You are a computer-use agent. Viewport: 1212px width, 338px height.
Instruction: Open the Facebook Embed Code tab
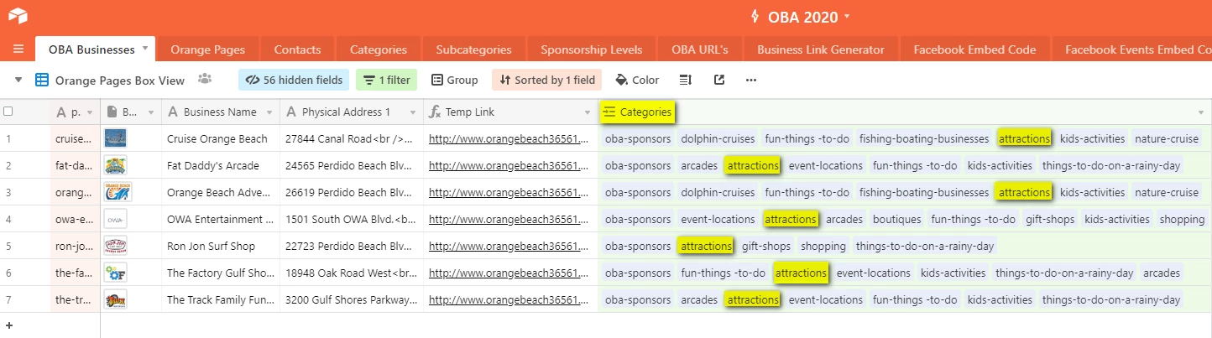[x=974, y=49]
